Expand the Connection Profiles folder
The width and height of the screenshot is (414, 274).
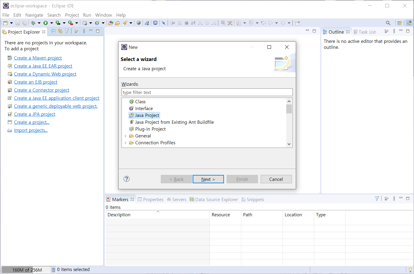click(125, 143)
